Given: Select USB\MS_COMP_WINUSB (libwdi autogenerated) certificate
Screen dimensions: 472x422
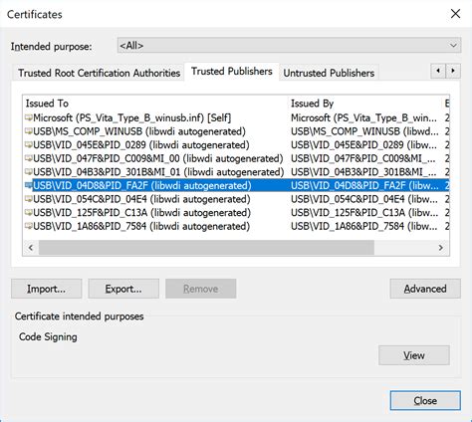Looking at the screenshot, I should point(236,131).
